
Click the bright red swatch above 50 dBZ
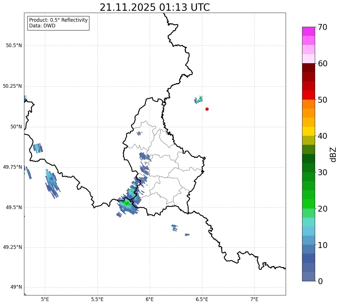click(x=308, y=95)
